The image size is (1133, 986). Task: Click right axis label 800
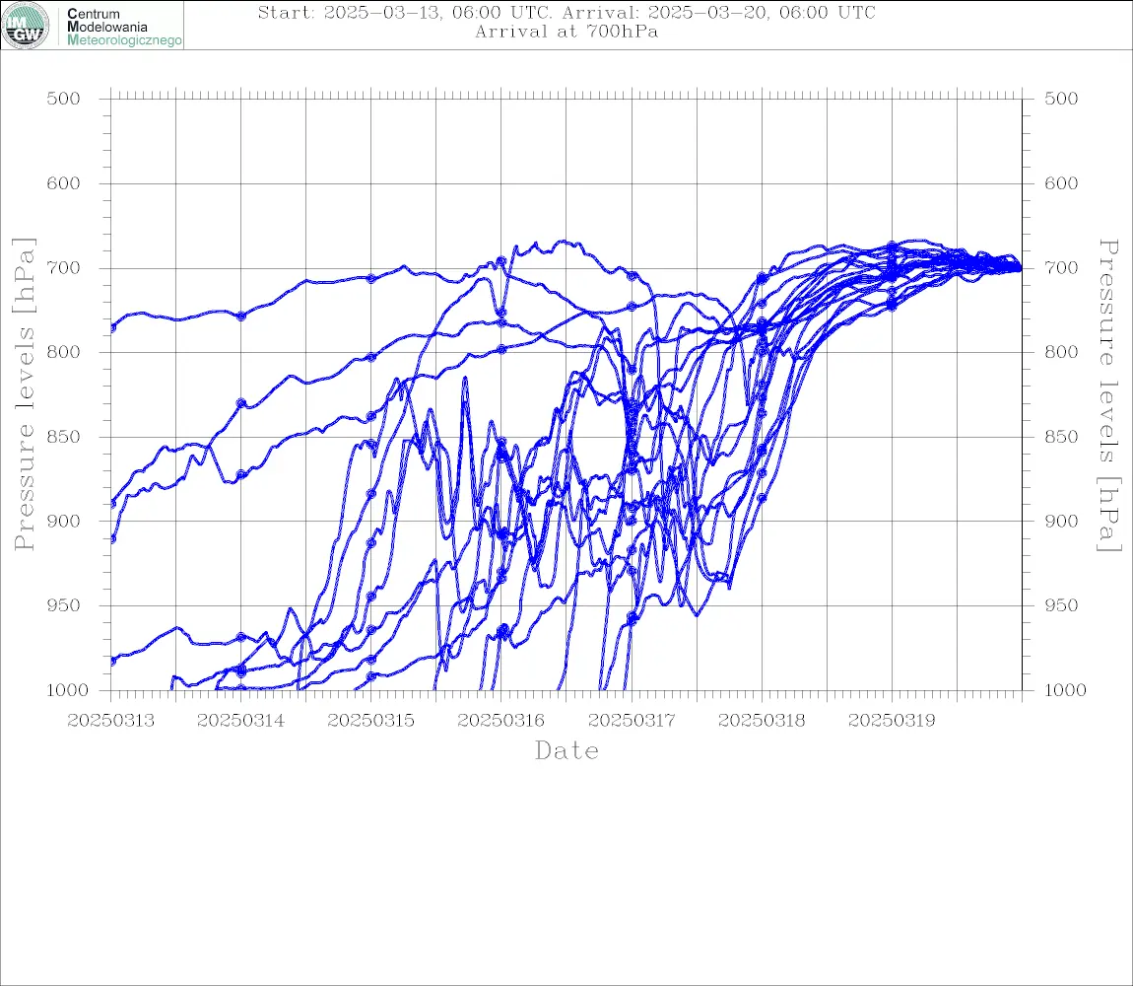[1061, 352]
